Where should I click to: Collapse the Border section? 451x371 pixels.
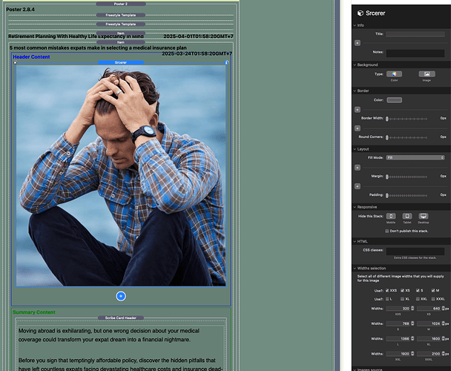(x=355, y=91)
